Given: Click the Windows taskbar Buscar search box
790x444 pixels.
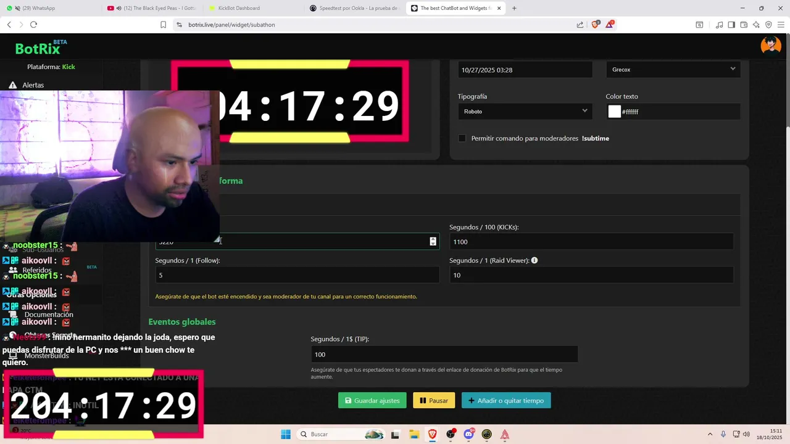Looking at the screenshot, I should pyautogui.click(x=340, y=434).
